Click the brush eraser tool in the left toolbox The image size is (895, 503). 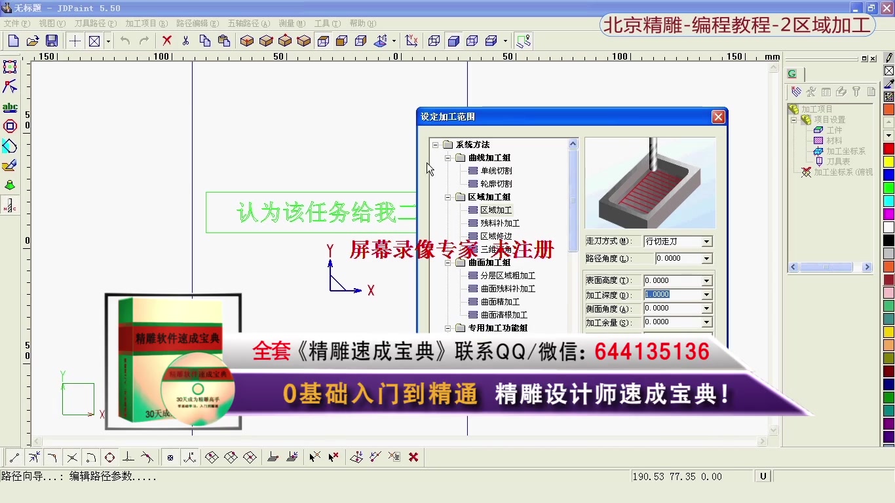(x=10, y=165)
